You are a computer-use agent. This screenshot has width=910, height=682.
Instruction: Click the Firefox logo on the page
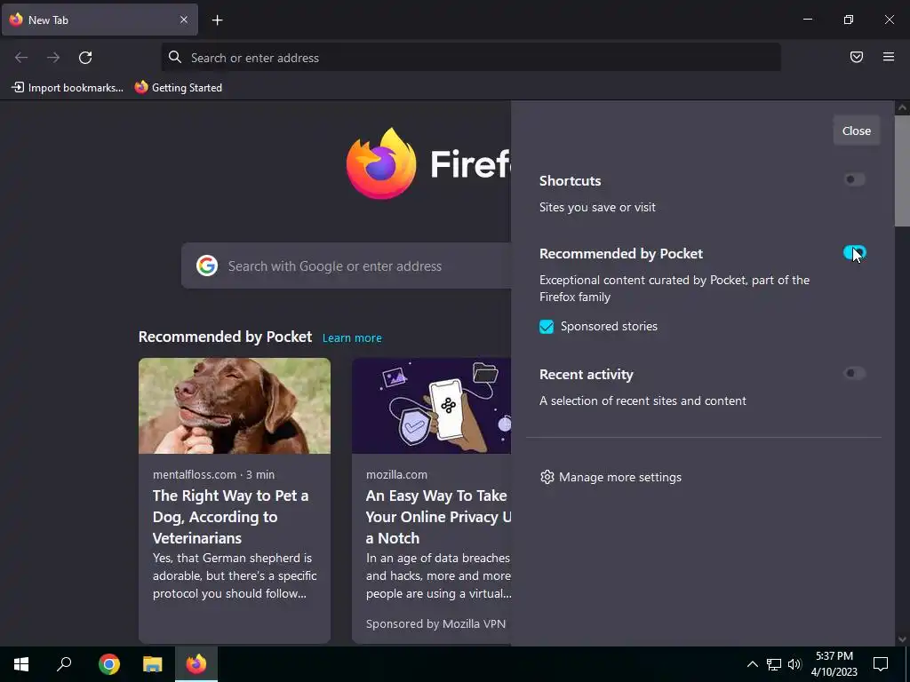[380, 164]
